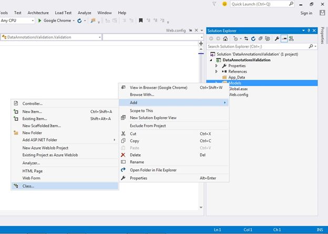This screenshot has height=234, width=328.
Task: Expand the References node in project tree
Action: coord(216,71)
